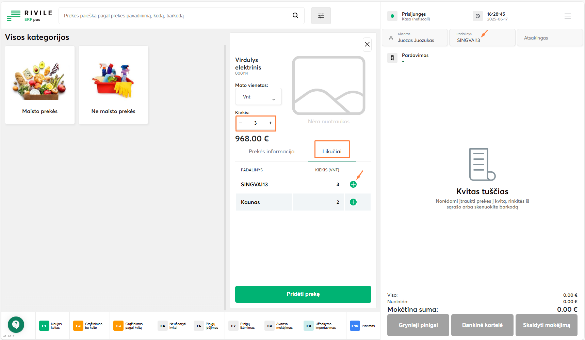585x340 pixels.
Task: Open the hamburger menu
Action: pyautogui.click(x=567, y=16)
